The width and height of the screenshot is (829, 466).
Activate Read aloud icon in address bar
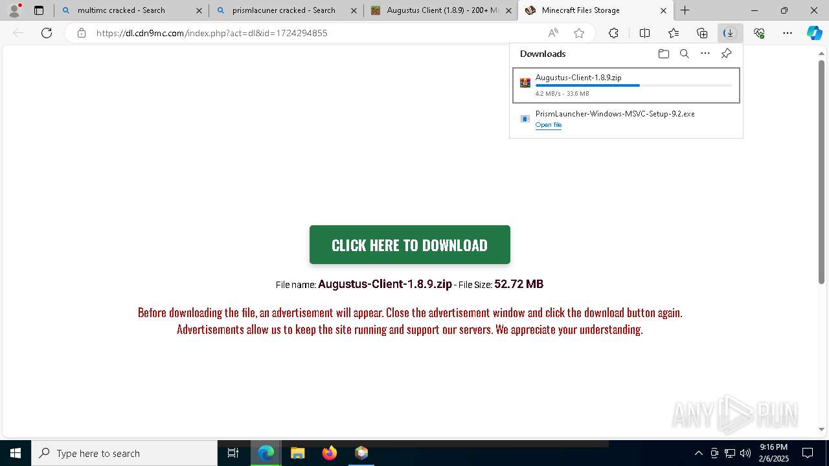pos(553,33)
